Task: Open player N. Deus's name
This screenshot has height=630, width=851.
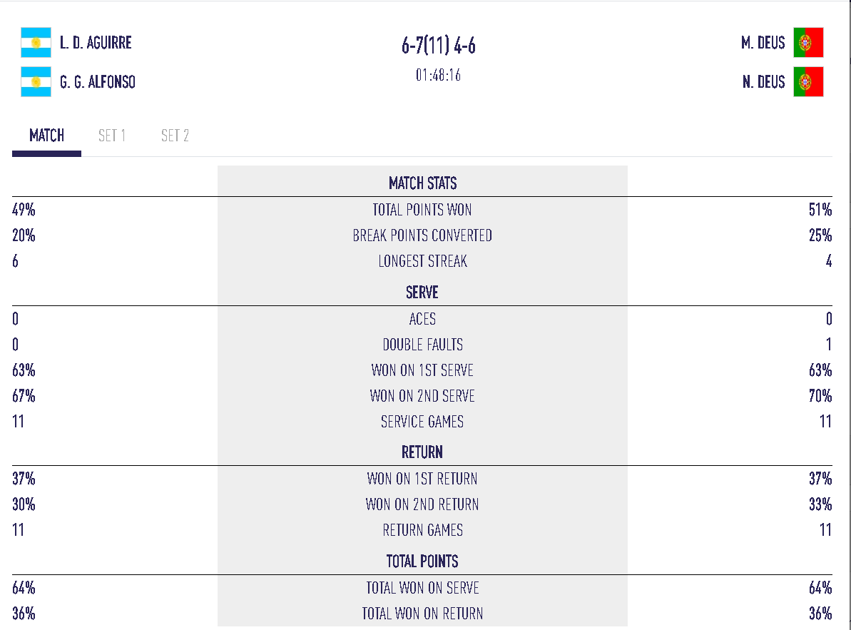Action: [764, 82]
